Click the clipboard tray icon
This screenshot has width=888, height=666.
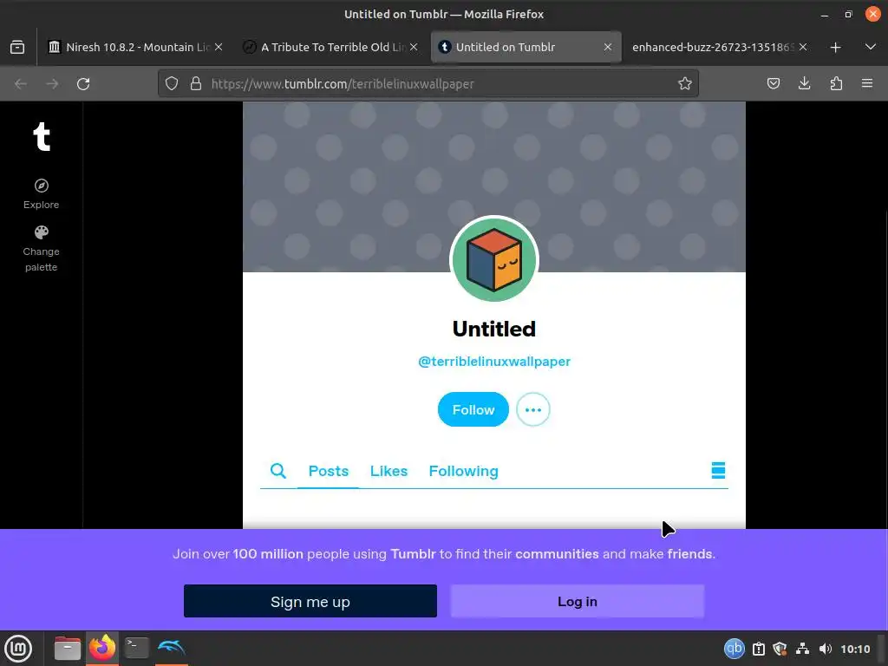[758, 649]
